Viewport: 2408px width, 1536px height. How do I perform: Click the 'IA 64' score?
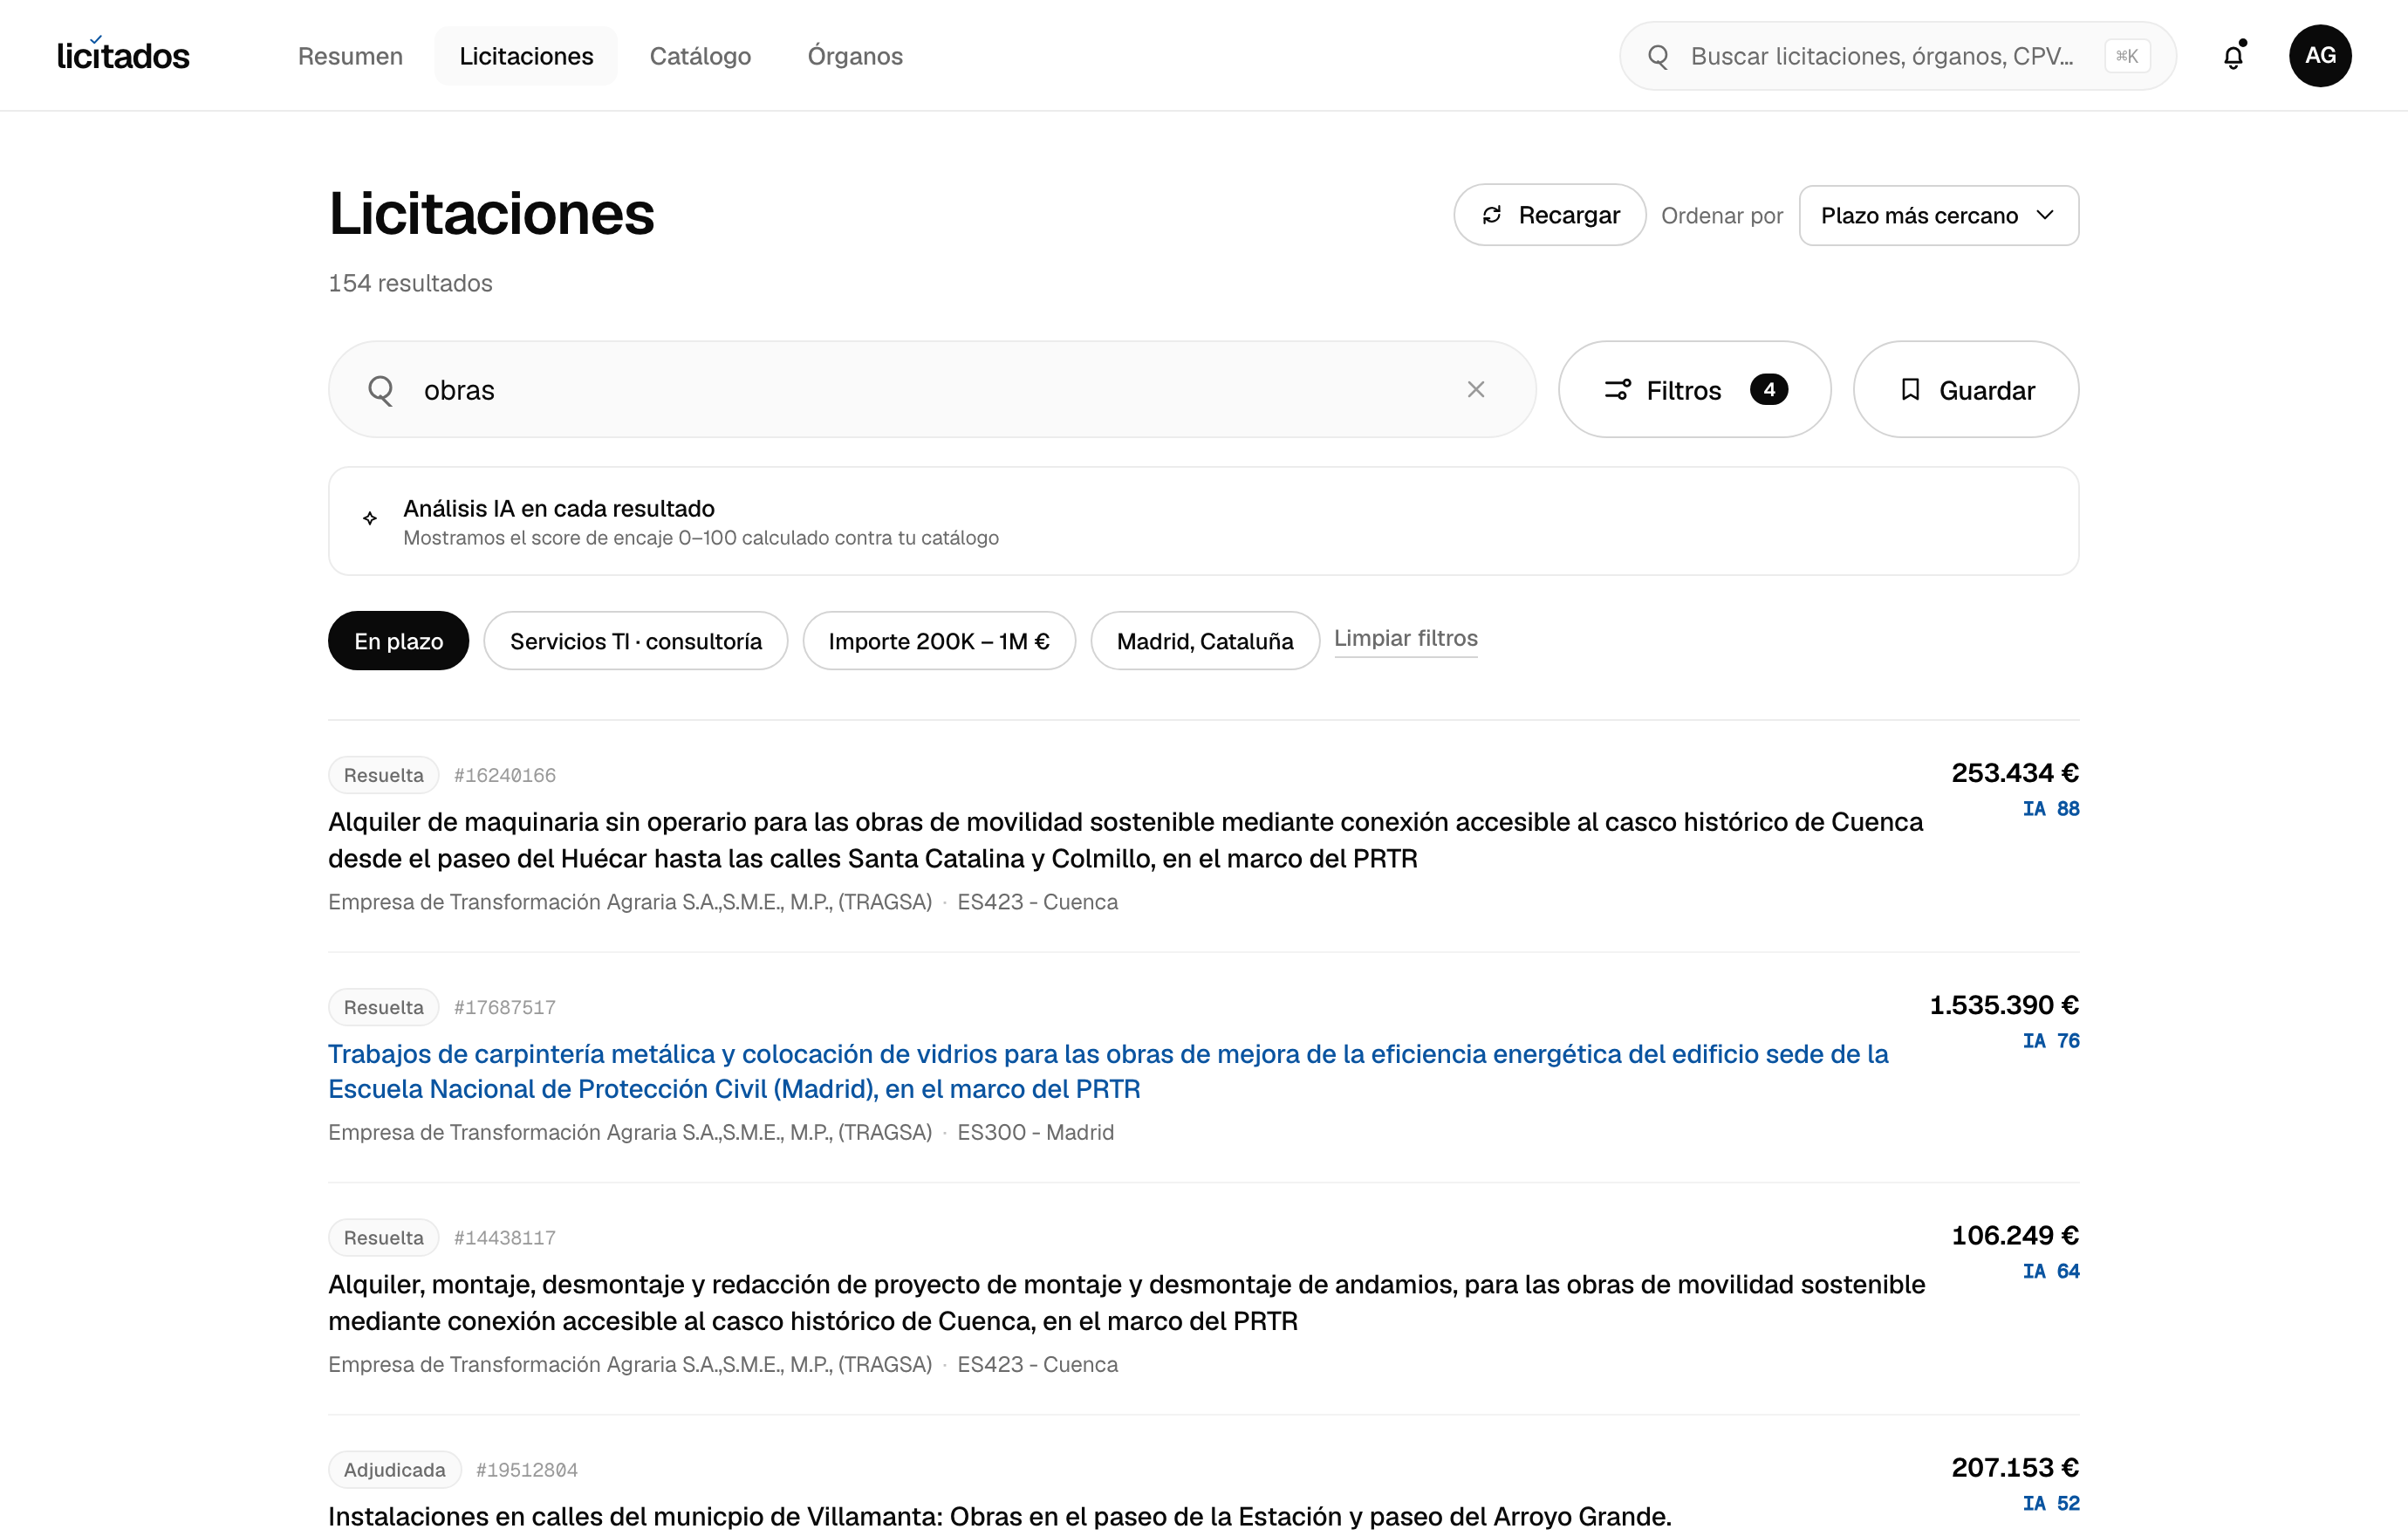[x=2051, y=1270]
